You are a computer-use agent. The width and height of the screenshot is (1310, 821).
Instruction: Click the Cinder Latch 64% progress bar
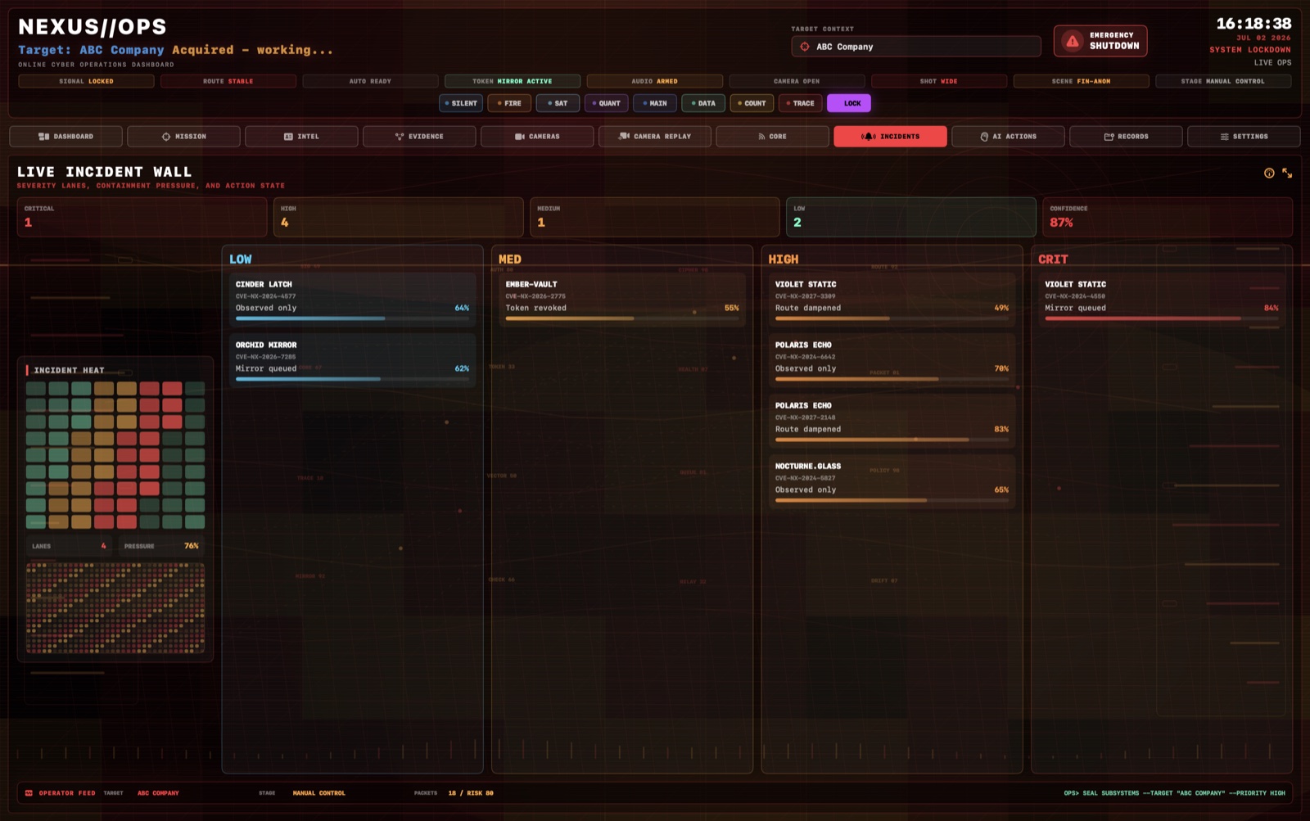pyautogui.click(x=352, y=318)
